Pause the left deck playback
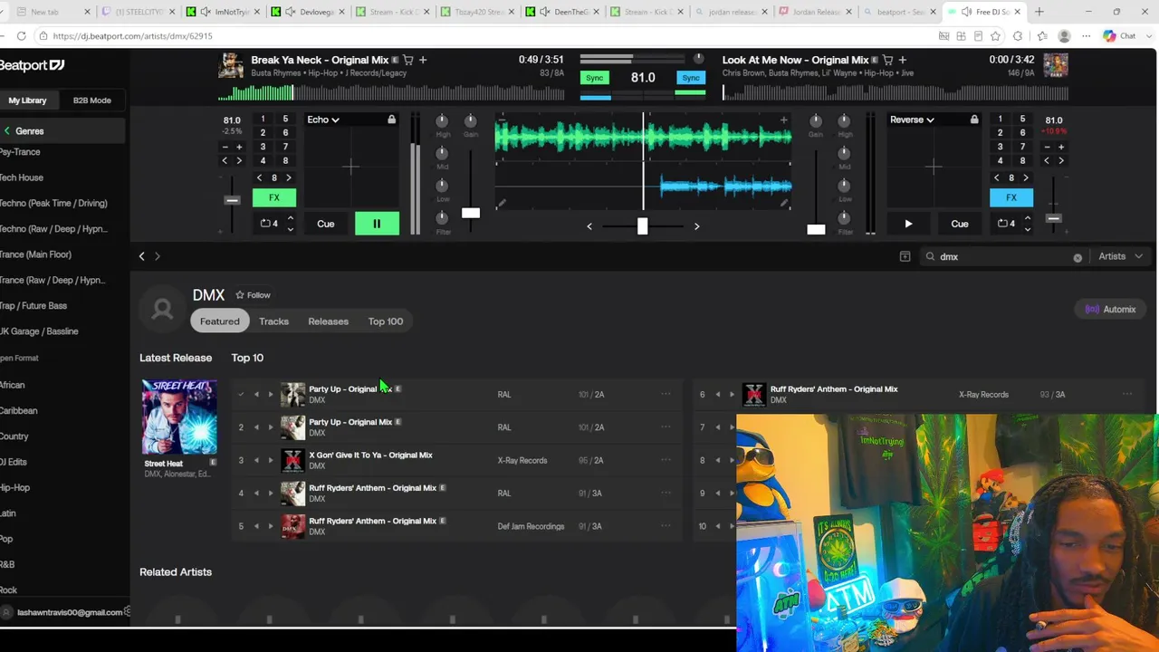Viewport: 1159px width, 652px height. tap(377, 224)
